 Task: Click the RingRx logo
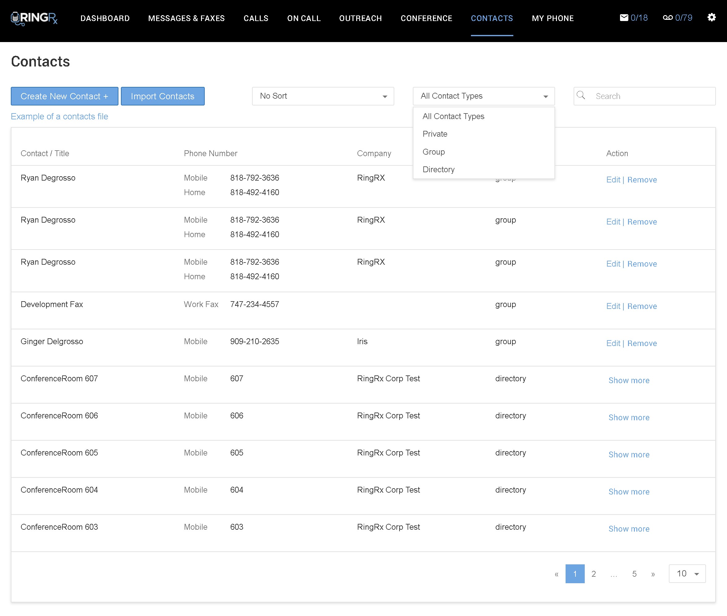tap(34, 18)
